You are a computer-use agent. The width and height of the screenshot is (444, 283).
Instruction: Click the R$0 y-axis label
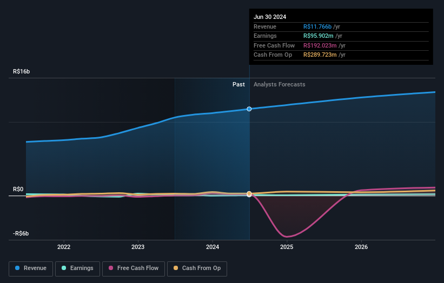18,189
